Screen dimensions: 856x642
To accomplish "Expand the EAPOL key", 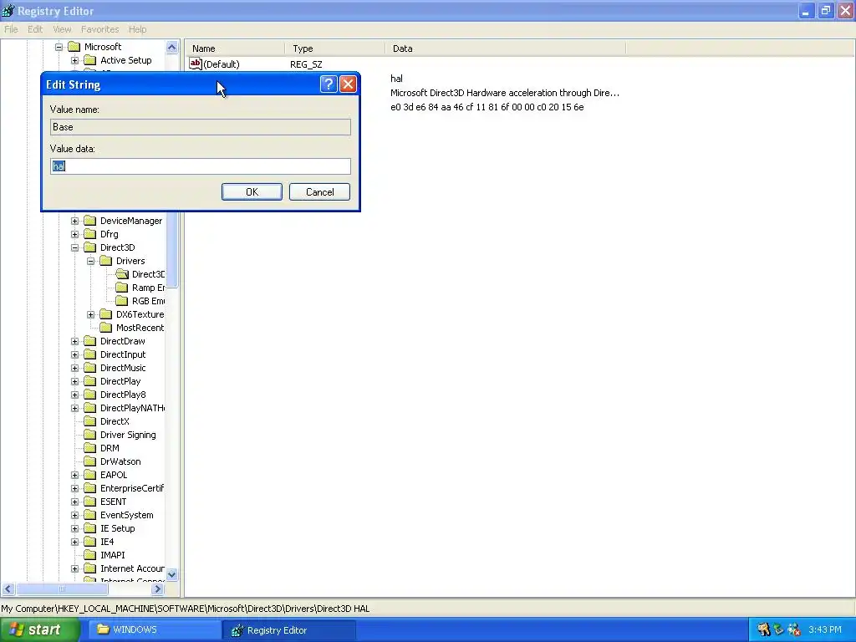I will click(x=74, y=475).
